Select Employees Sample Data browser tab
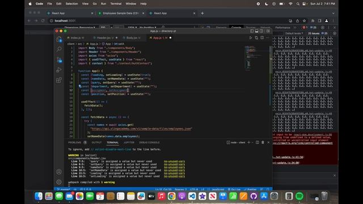 pos(121,13)
